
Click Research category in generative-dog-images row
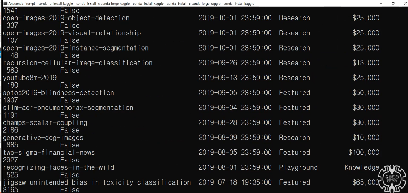tap(295, 138)
